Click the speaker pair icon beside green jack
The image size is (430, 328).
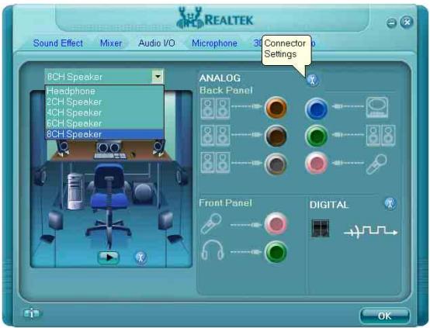pos(380,136)
